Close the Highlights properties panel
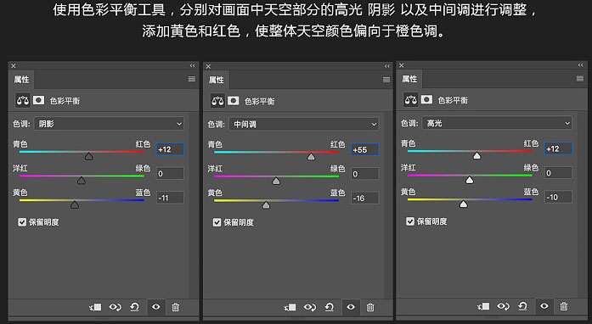Viewport: 592px width, 324px height. coord(402,65)
